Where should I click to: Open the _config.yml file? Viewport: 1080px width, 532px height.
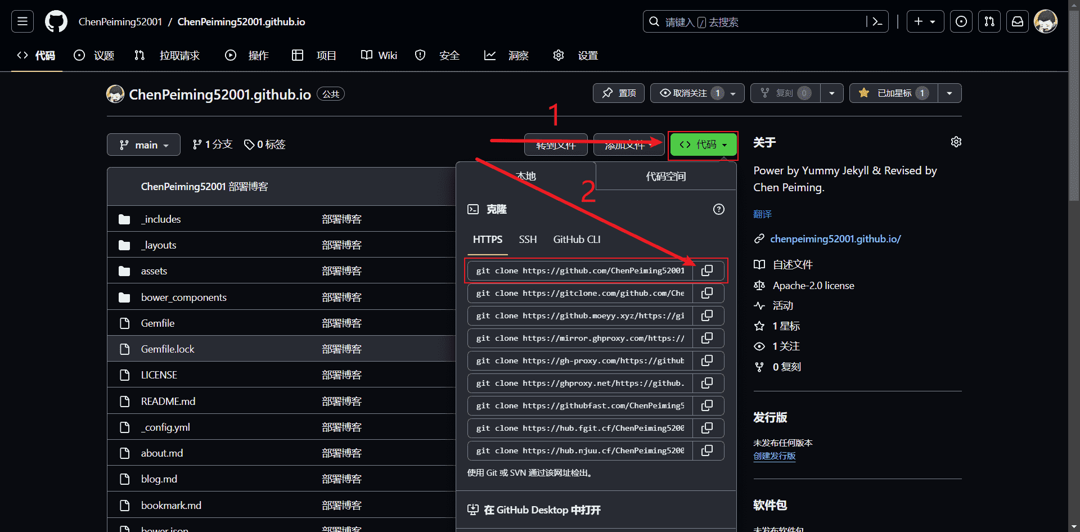(165, 427)
